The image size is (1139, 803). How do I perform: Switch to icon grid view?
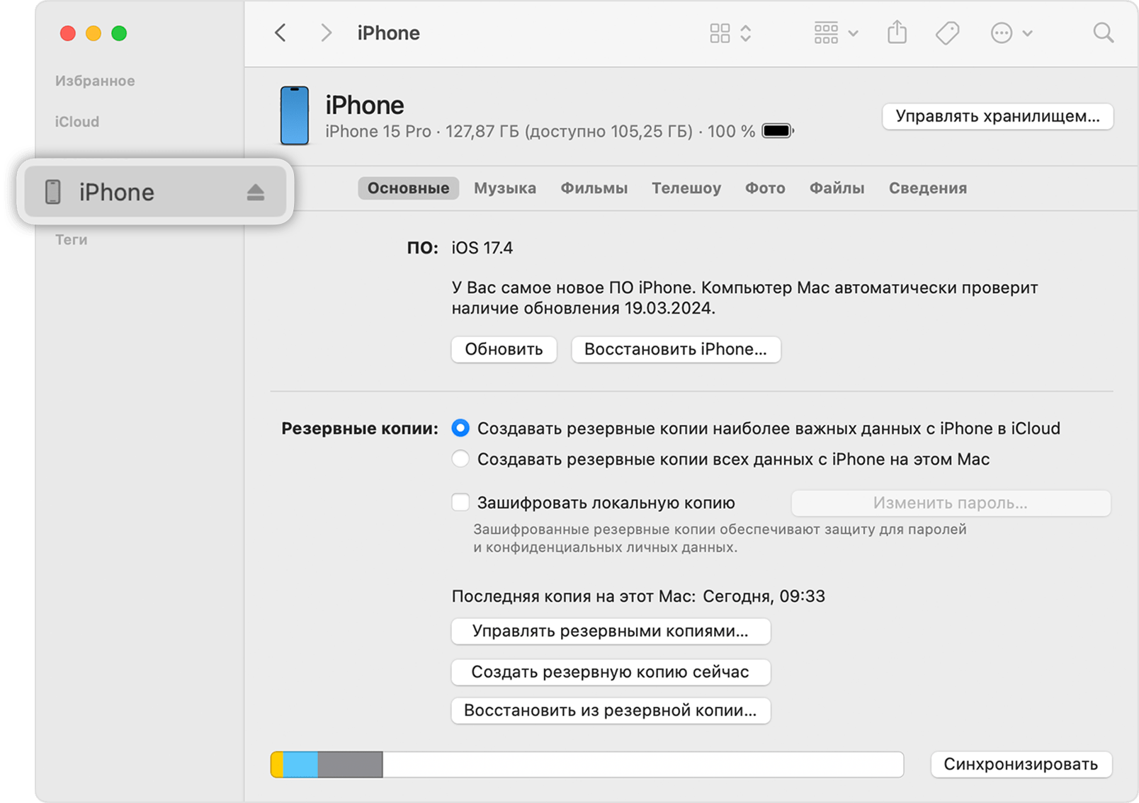(720, 33)
